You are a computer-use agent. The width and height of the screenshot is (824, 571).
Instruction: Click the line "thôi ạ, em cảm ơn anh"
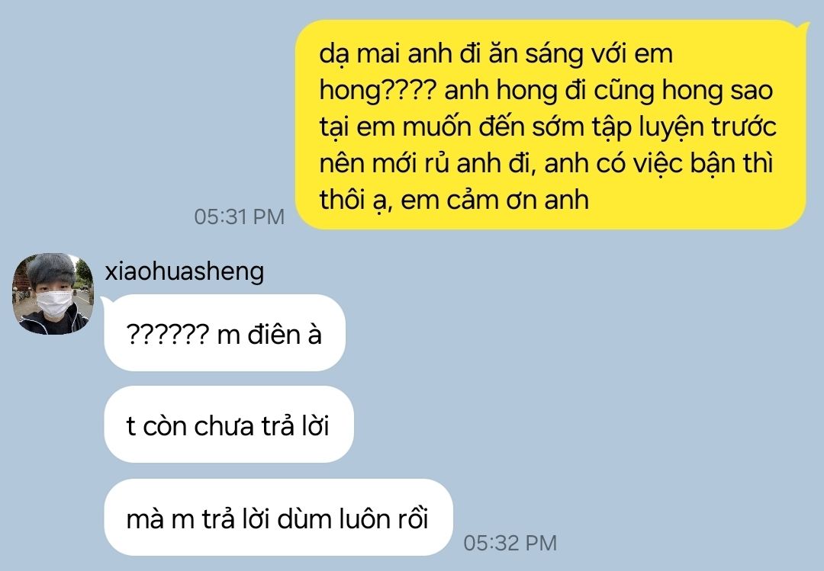(x=454, y=200)
